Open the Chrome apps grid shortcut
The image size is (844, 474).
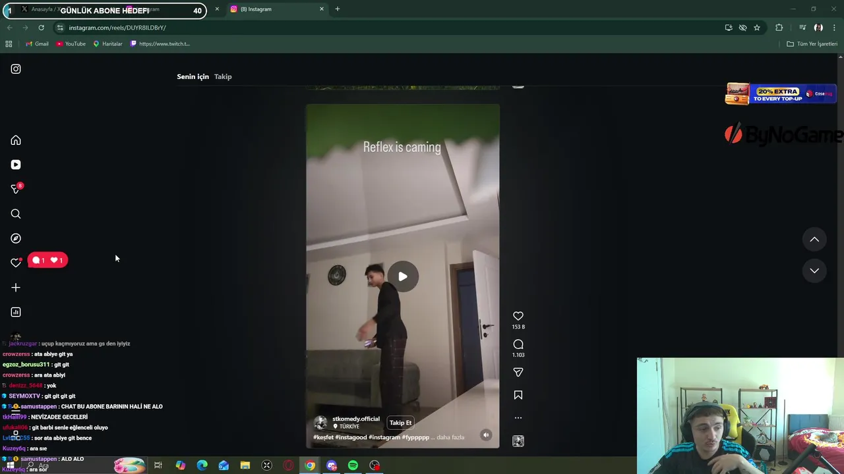[9, 44]
